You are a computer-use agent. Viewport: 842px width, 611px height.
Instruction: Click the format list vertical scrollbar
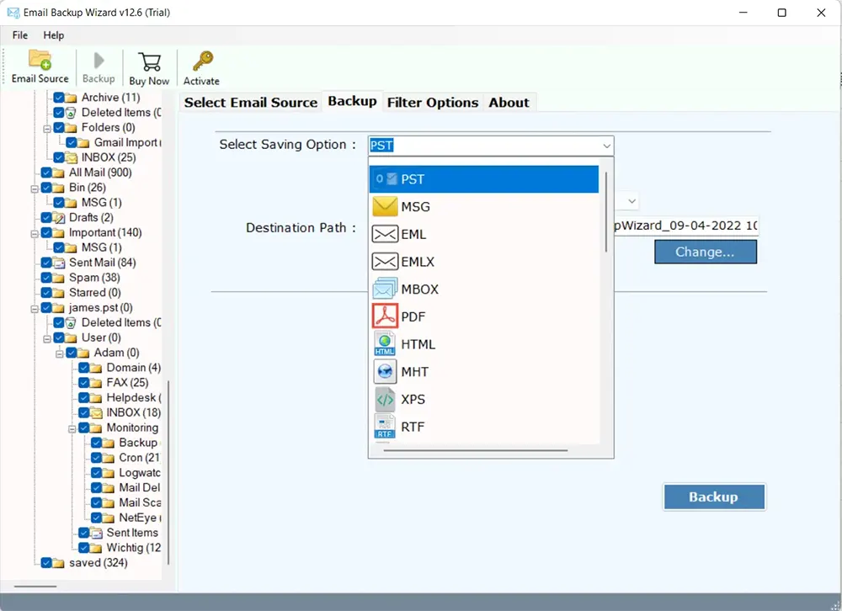[605, 210]
